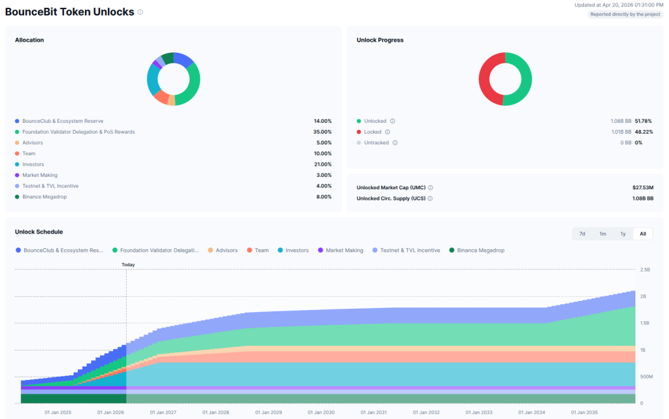Toggle Testnet & TVL Incentive chart legend series

(406, 251)
